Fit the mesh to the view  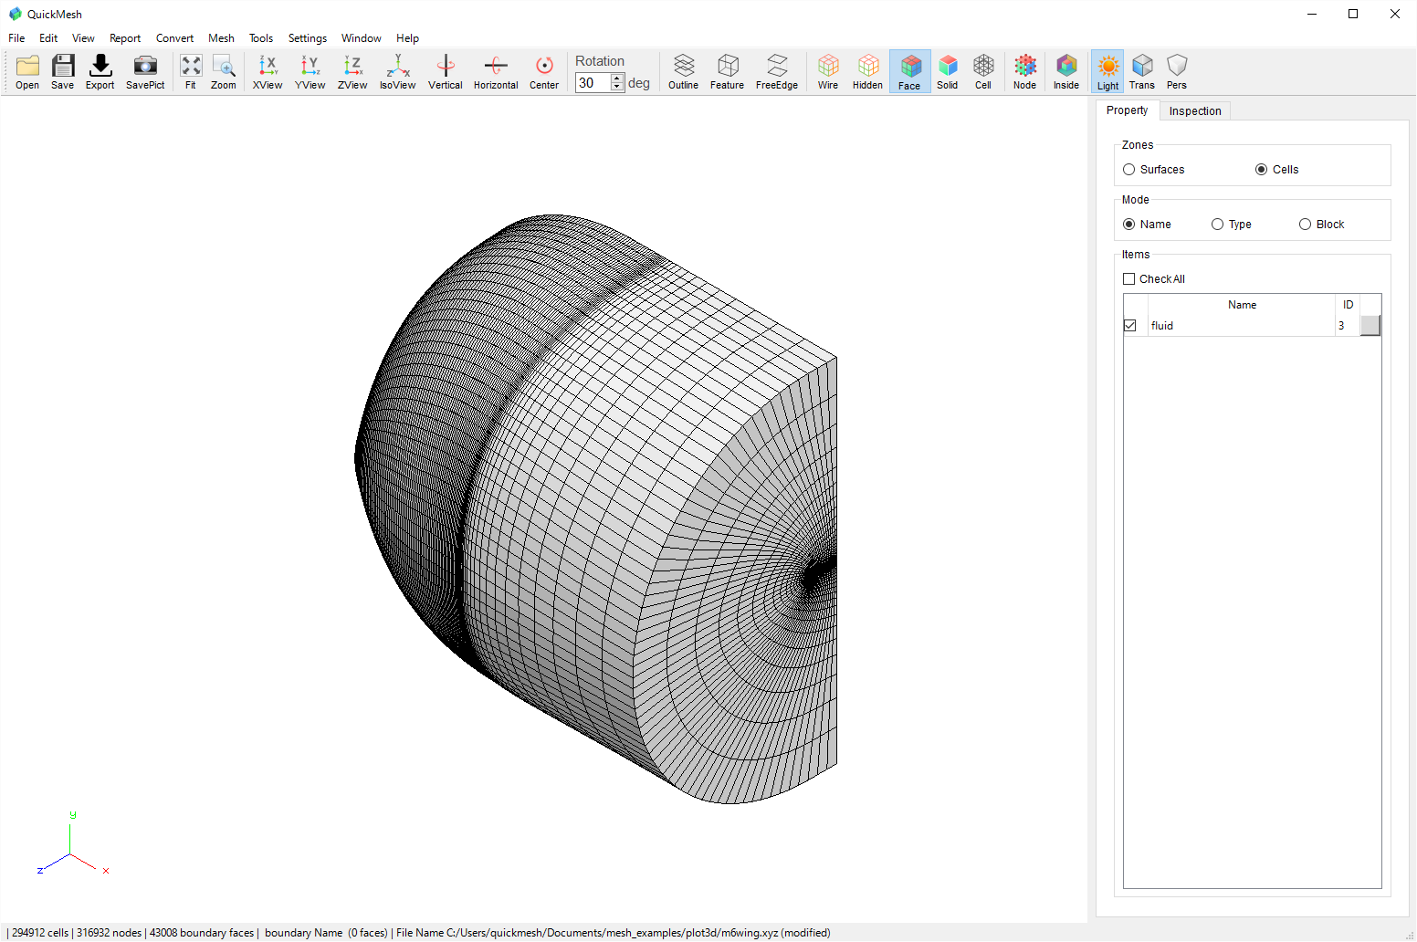point(191,71)
